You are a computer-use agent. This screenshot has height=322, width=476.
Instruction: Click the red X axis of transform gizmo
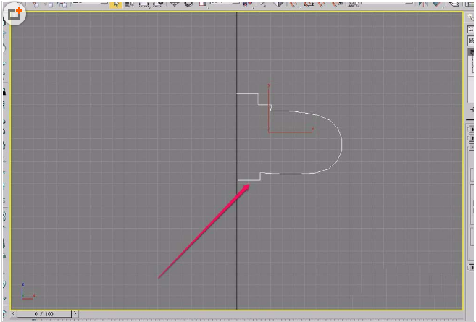(x=291, y=132)
